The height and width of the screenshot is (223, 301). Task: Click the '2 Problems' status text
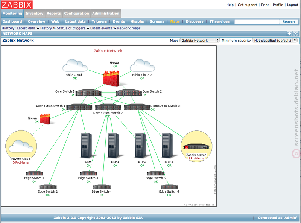[196, 159]
